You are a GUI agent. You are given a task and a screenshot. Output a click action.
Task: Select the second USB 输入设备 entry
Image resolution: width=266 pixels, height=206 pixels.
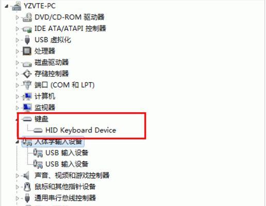66,164
